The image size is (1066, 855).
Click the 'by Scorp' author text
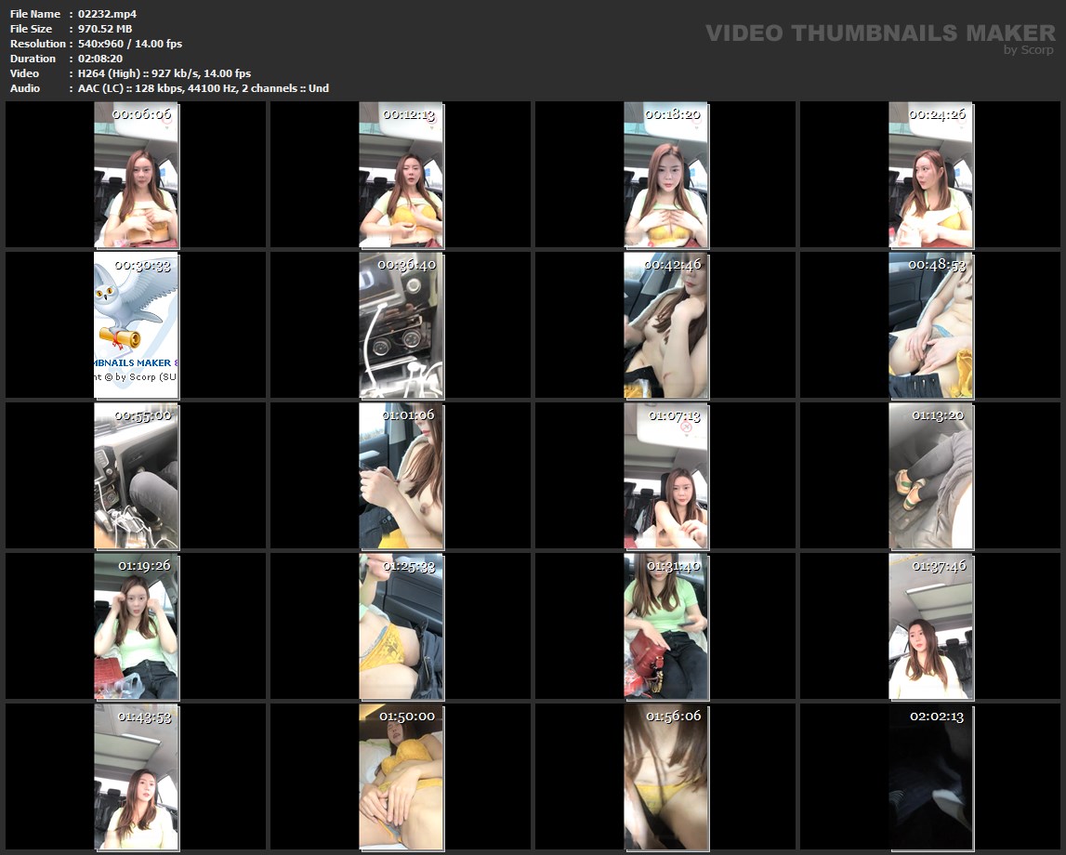tap(1029, 50)
